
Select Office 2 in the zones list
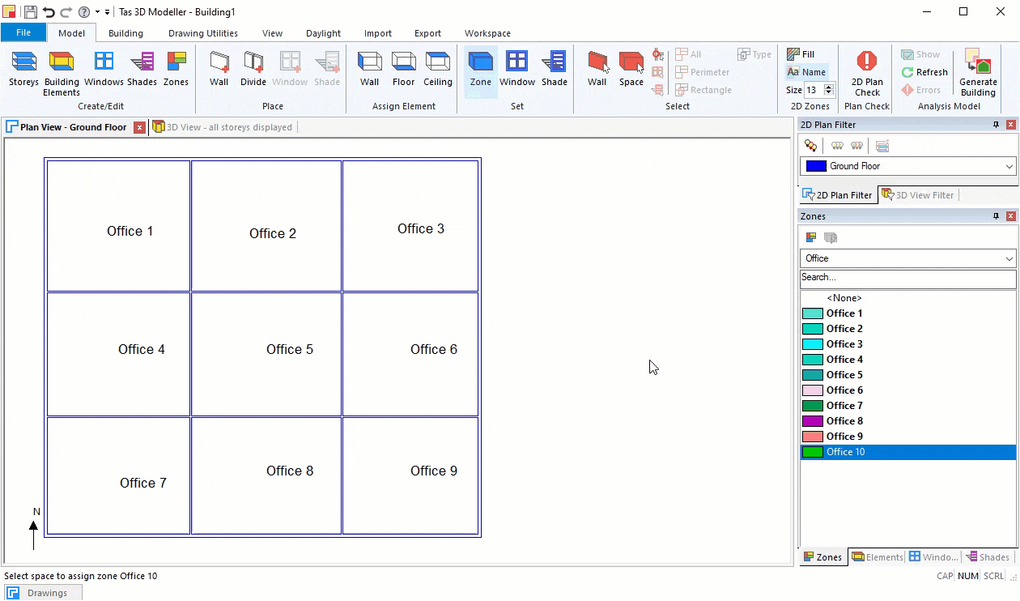pos(907,329)
